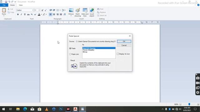Choose Picture (Metafile) format entry

click(88, 50)
